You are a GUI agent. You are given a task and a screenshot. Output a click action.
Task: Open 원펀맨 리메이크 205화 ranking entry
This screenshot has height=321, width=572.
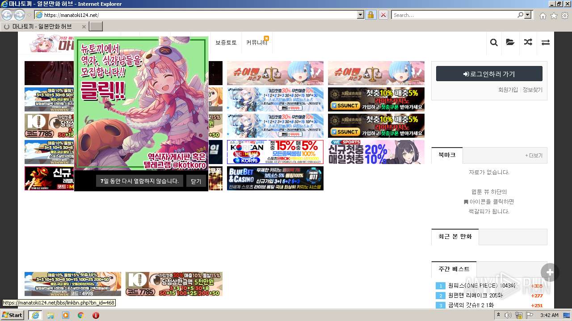click(x=475, y=296)
